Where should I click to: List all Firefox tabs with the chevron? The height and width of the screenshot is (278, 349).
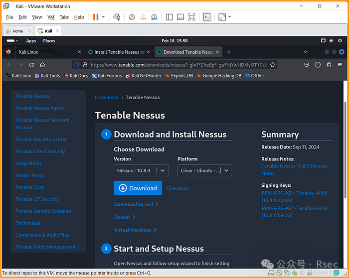pyautogui.click(x=306, y=52)
